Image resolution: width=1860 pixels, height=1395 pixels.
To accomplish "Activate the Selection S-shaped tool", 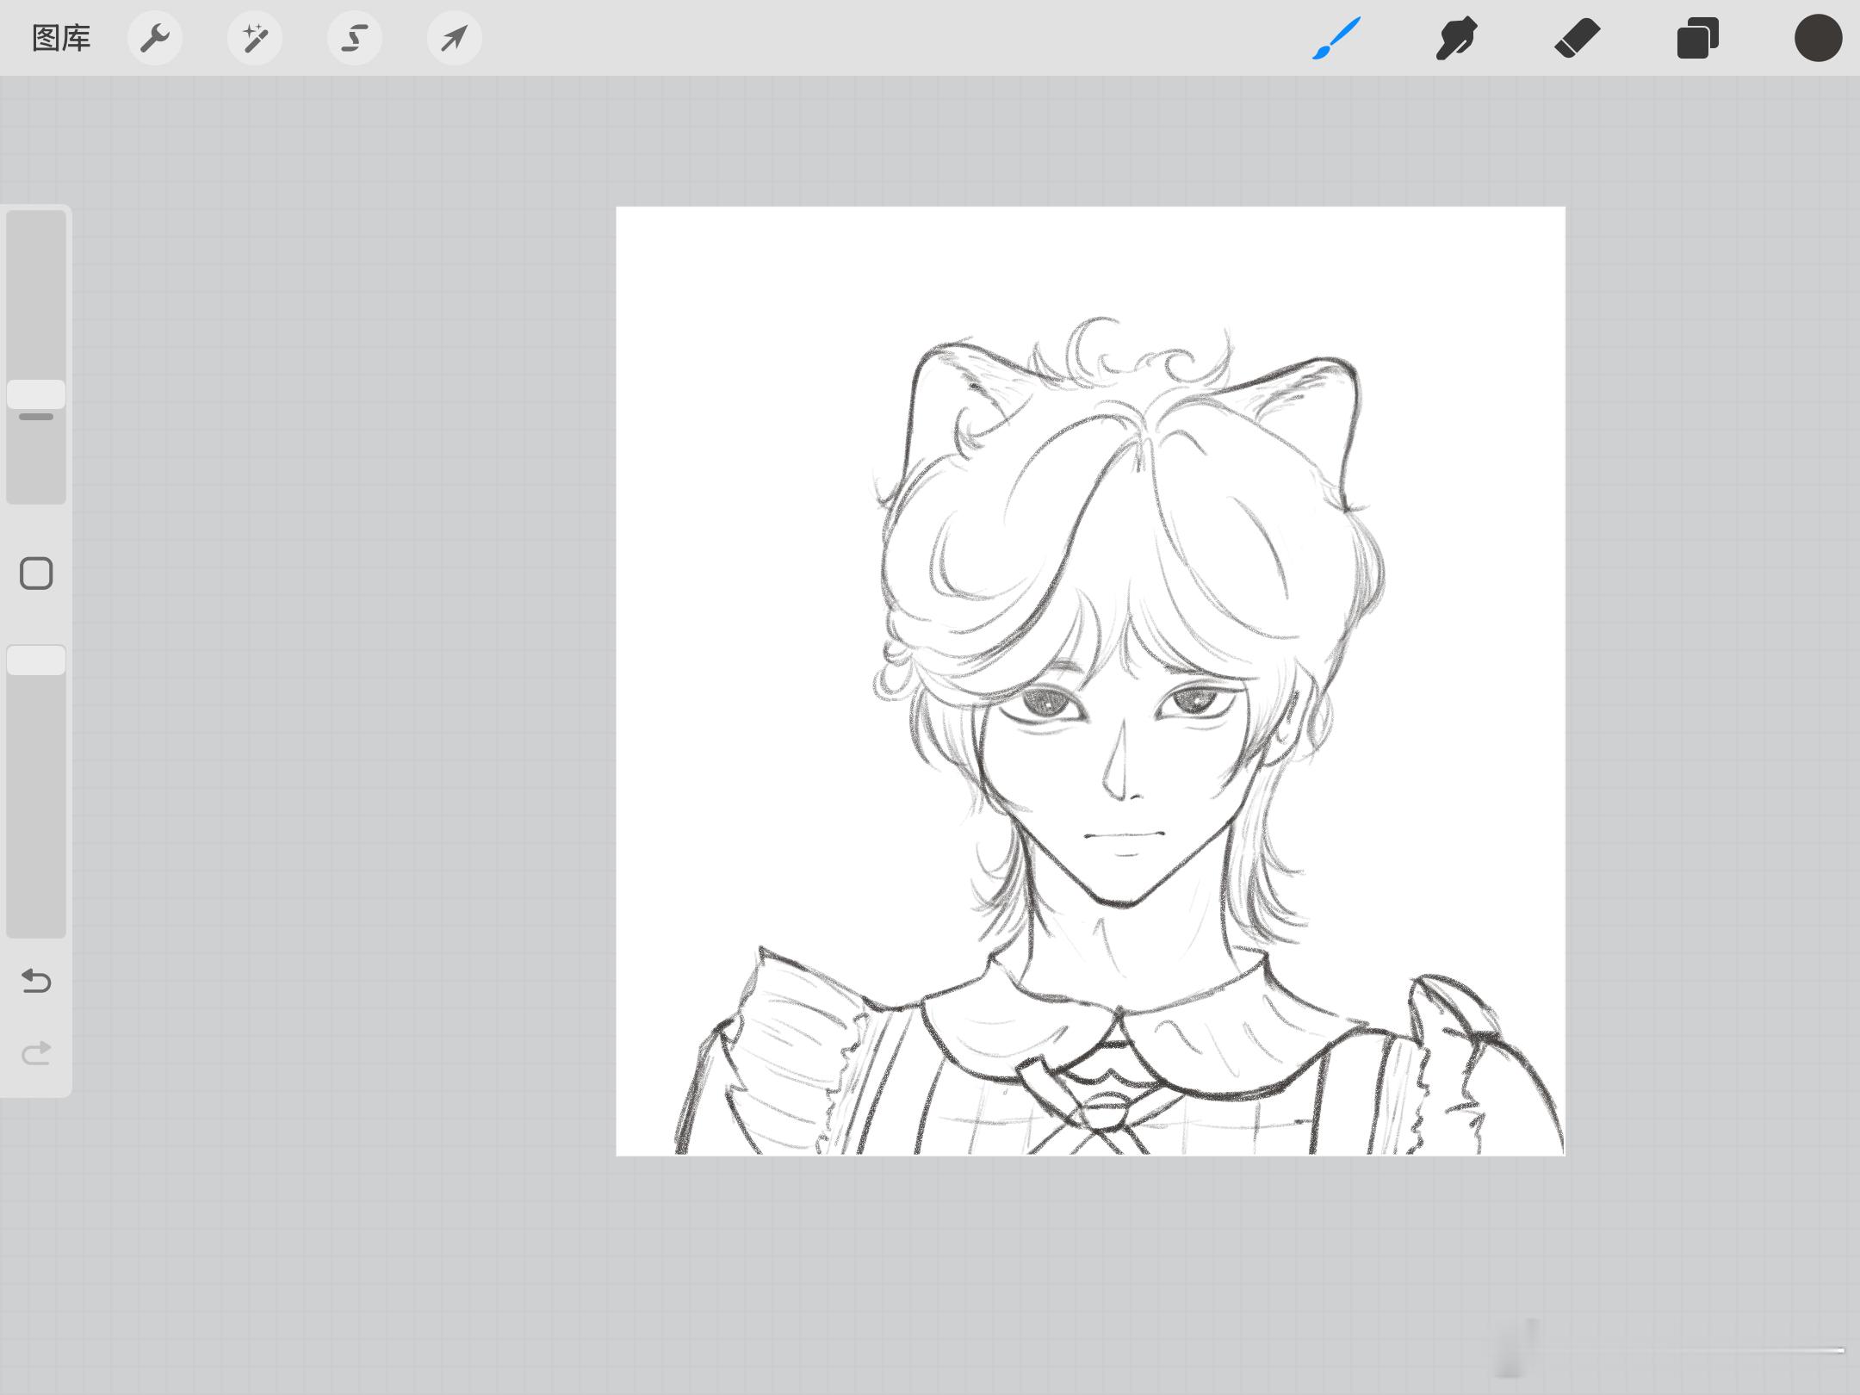I will pyautogui.click(x=355, y=38).
